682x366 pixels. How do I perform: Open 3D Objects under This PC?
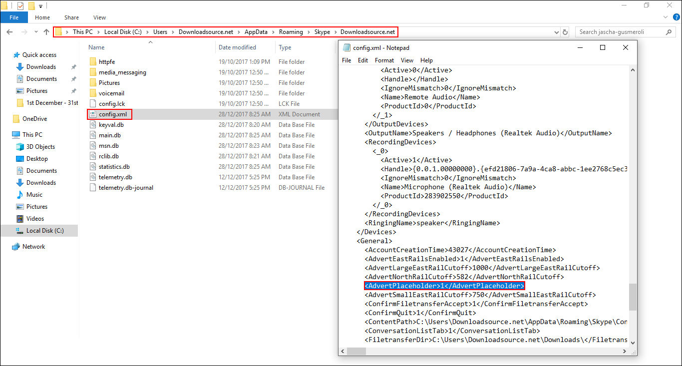(40, 147)
